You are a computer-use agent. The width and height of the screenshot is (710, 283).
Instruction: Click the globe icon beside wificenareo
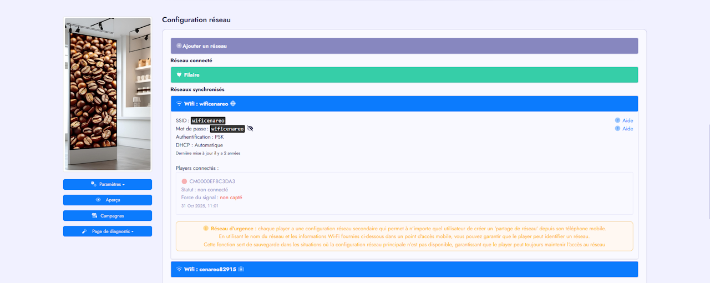click(x=233, y=103)
